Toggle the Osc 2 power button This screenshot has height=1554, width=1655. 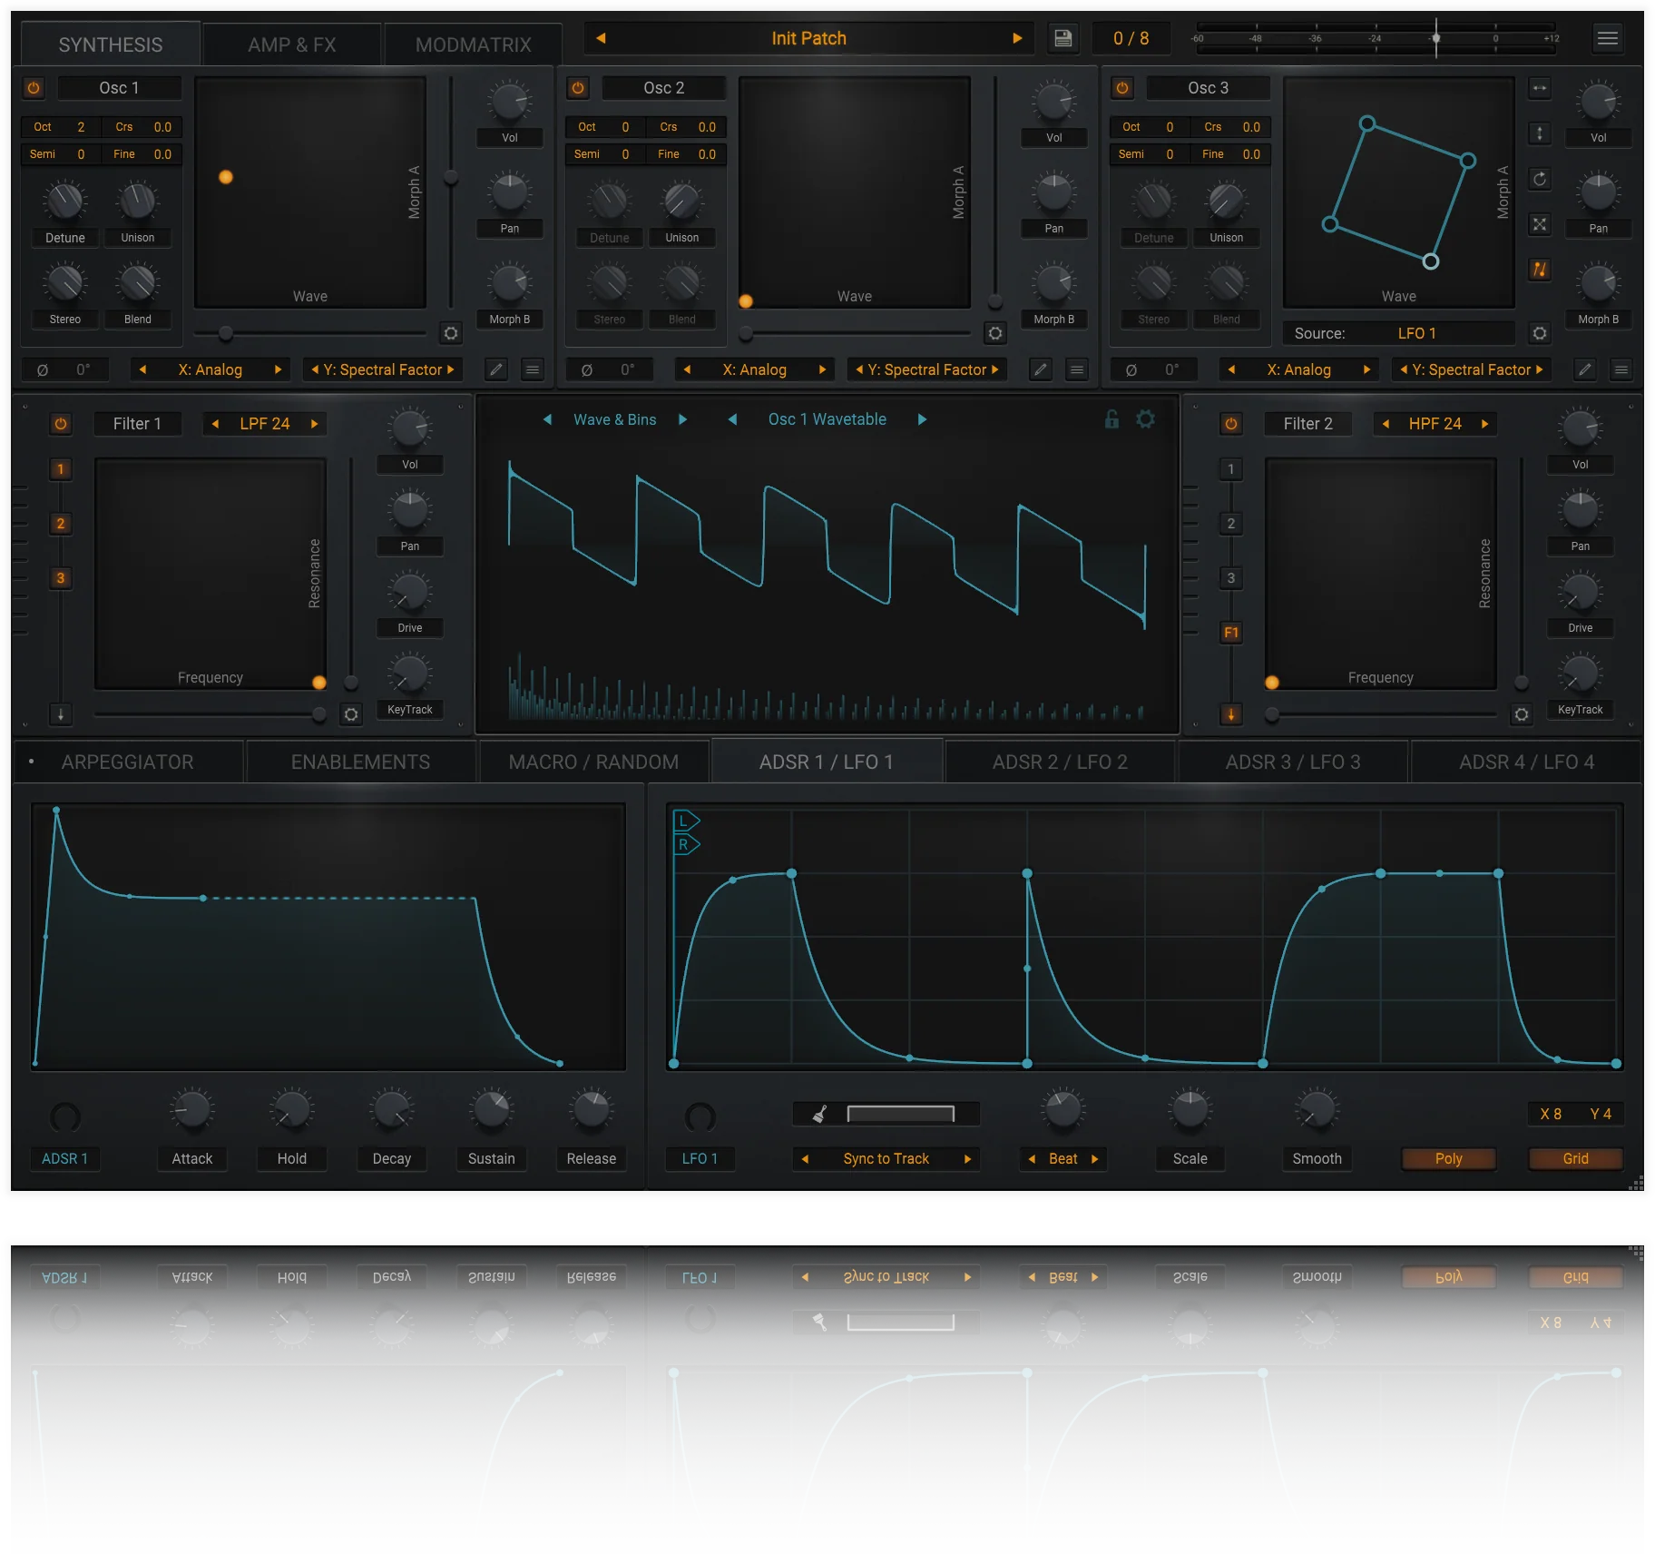pyautogui.click(x=578, y=88)
